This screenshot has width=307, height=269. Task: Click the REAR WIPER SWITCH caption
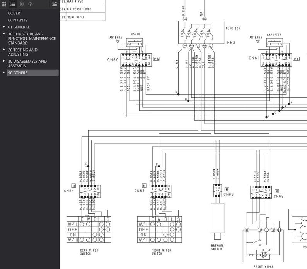pyautogui.click(x=89, y=252)
